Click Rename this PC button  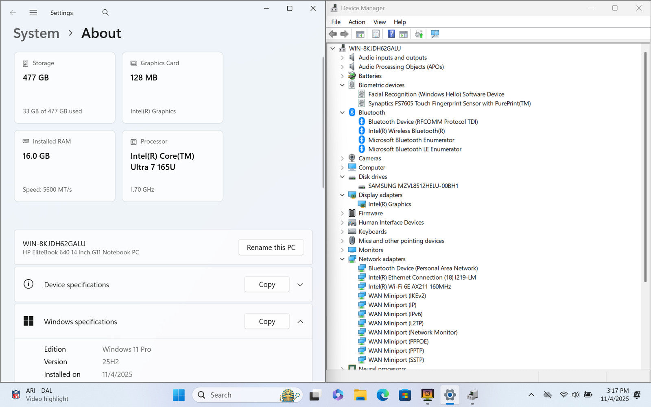tap(271, 247)
